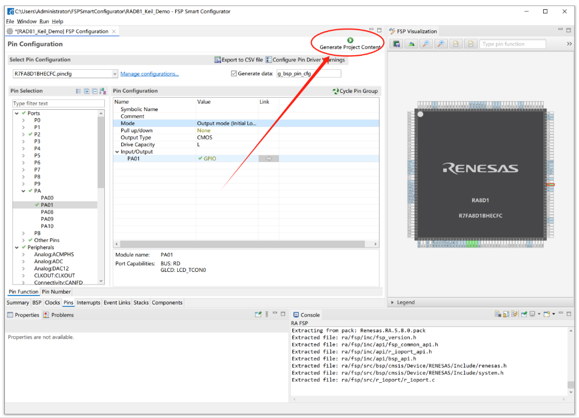The height and width of the screenshot is (418, 579).
Task: Open the Open Console dropdown arrow
Action: pos(554,314)
